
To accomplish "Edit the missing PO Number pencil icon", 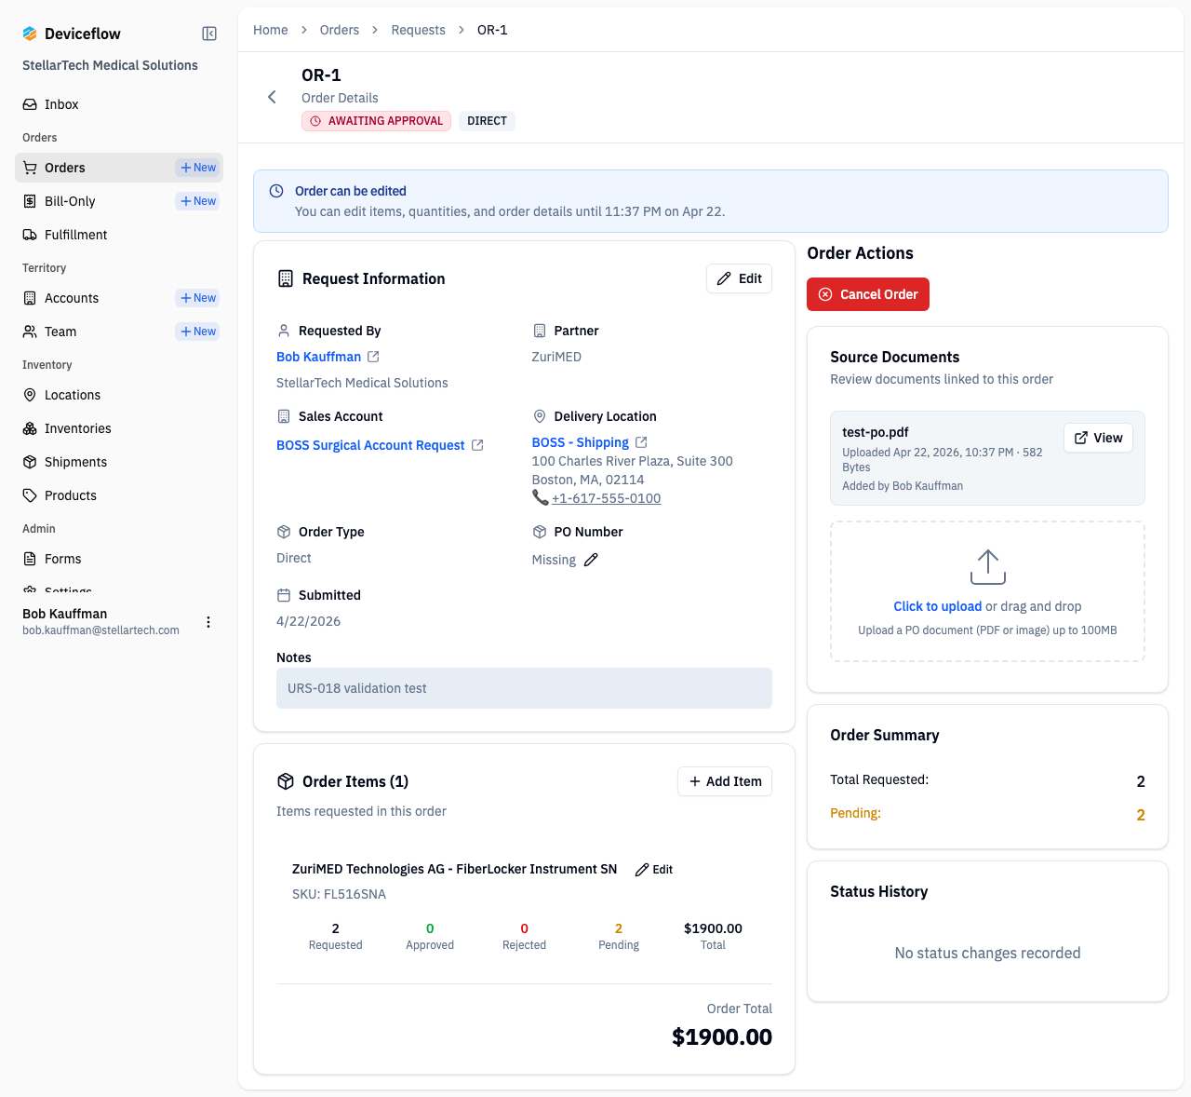I will (x=591, y=560).
